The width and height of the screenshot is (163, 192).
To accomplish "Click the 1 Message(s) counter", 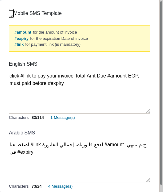I will click(x=63, y=118).
